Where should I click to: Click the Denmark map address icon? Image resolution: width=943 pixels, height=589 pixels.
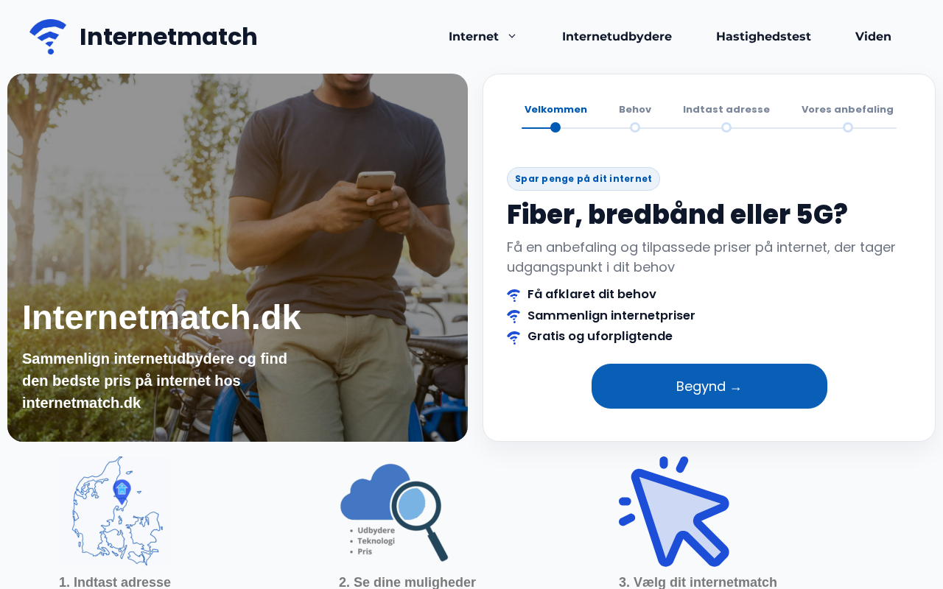coord(114,512)
